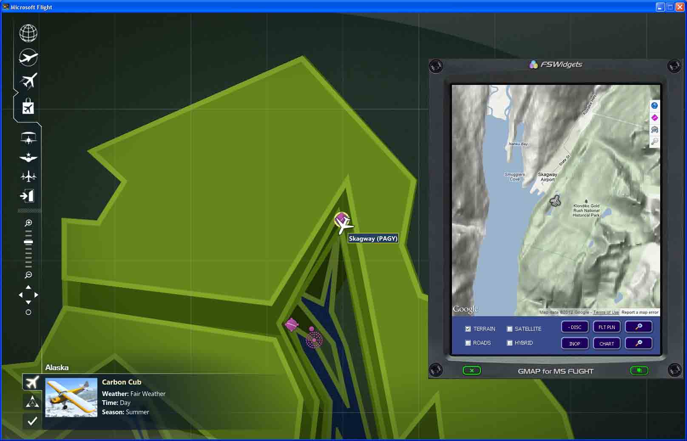Open the CHART button
Image resolution: width=687 pixels, height=441 pixels.
pos(607,343)
